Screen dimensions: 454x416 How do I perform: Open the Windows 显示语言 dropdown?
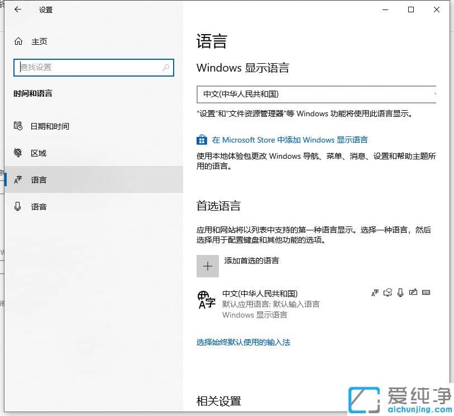click(318, 94)
